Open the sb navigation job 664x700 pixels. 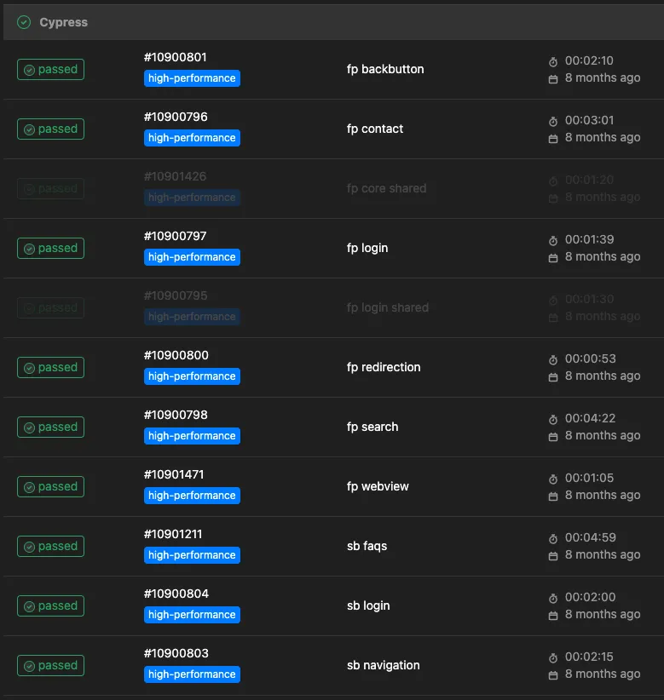pos(384,665)
